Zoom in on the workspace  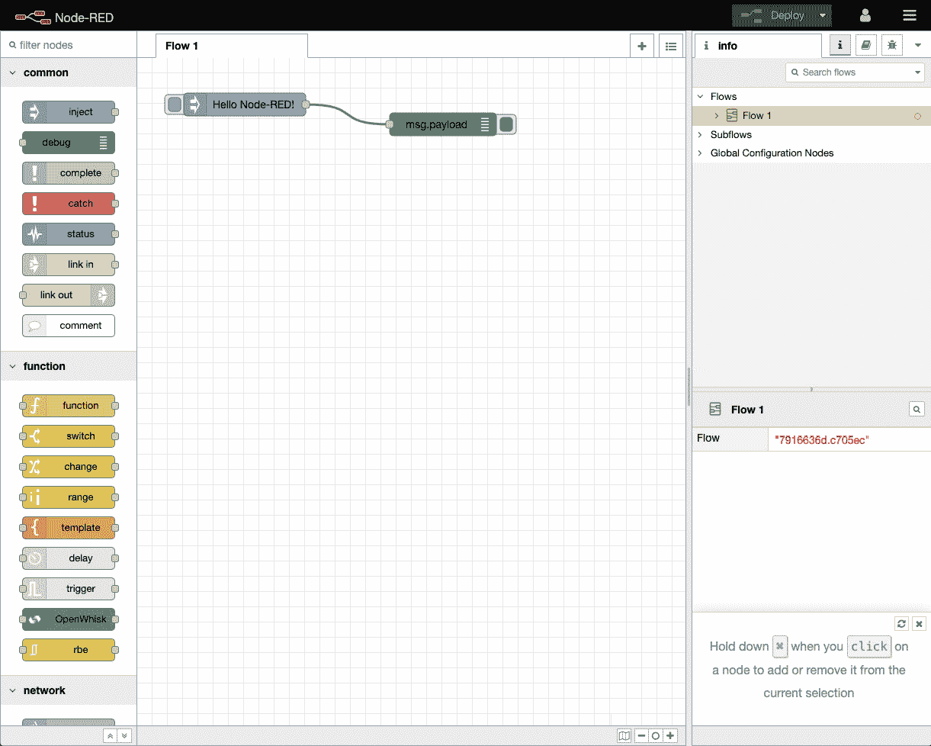[x=670, y=736]
